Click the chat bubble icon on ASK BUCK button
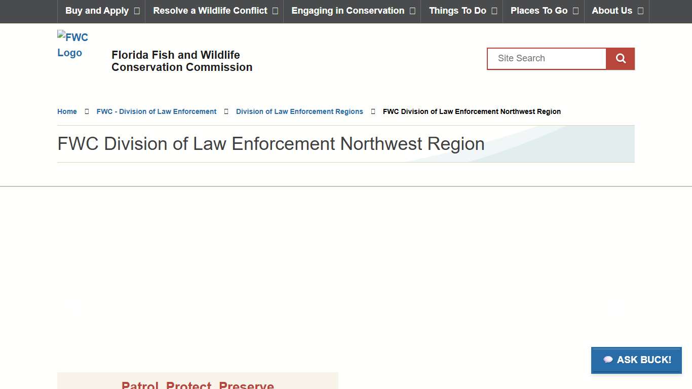692x389 pixels. pos(607,360)
